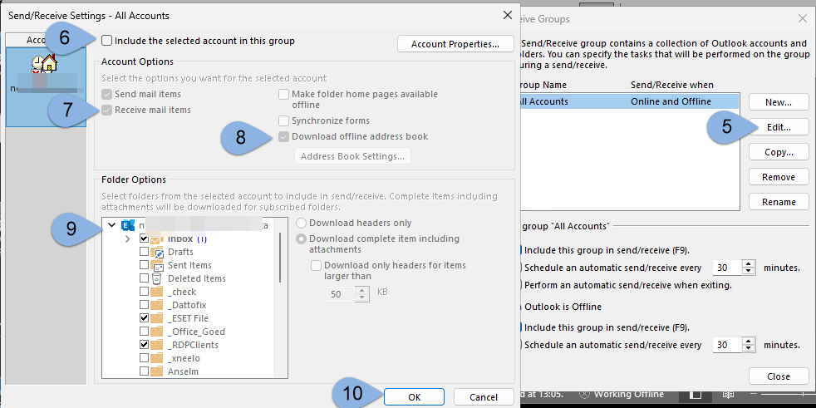
Task: Select the All Accounts group row
Action: (629, 101)
